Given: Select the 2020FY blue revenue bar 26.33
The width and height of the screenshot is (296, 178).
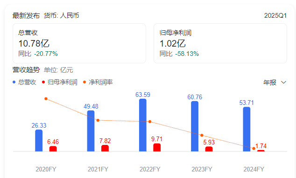Looking at the screenshot, I should [x=39, y=141].
